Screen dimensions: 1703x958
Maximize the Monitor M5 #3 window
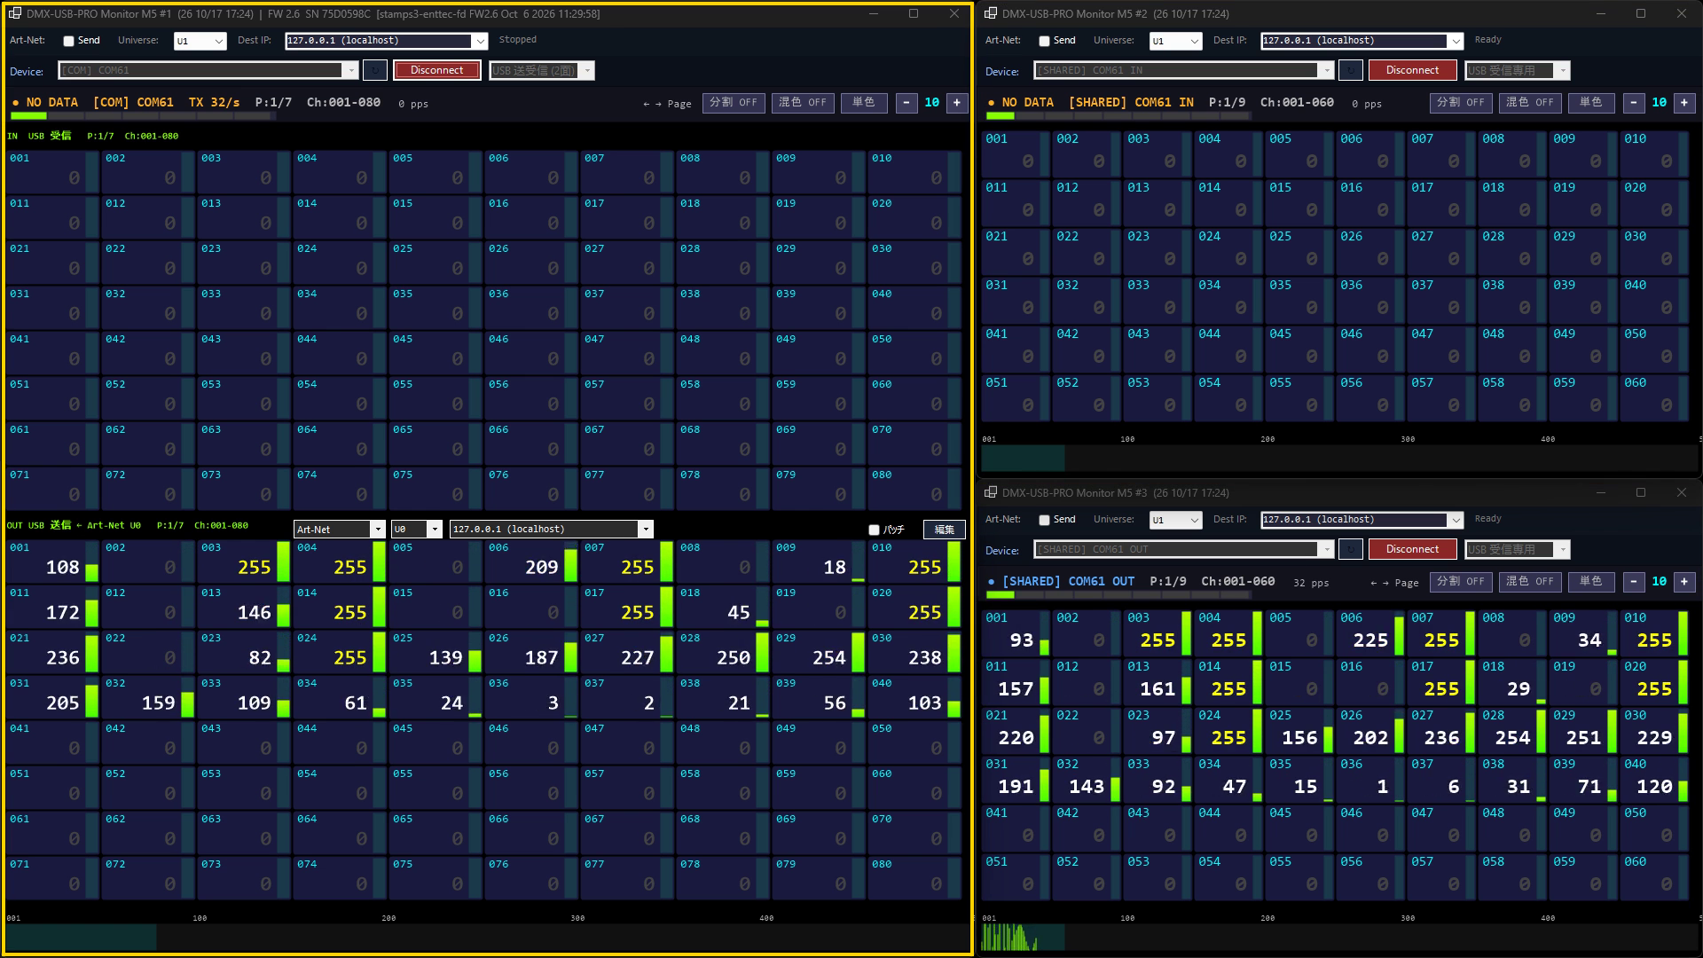[x=1641, y=492]
